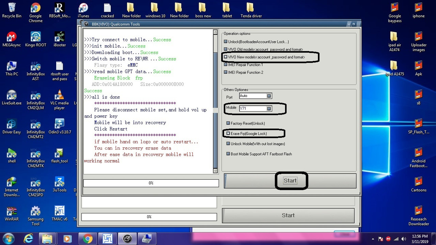Click the log scrollbar up arrow

[x=215, y=32]
